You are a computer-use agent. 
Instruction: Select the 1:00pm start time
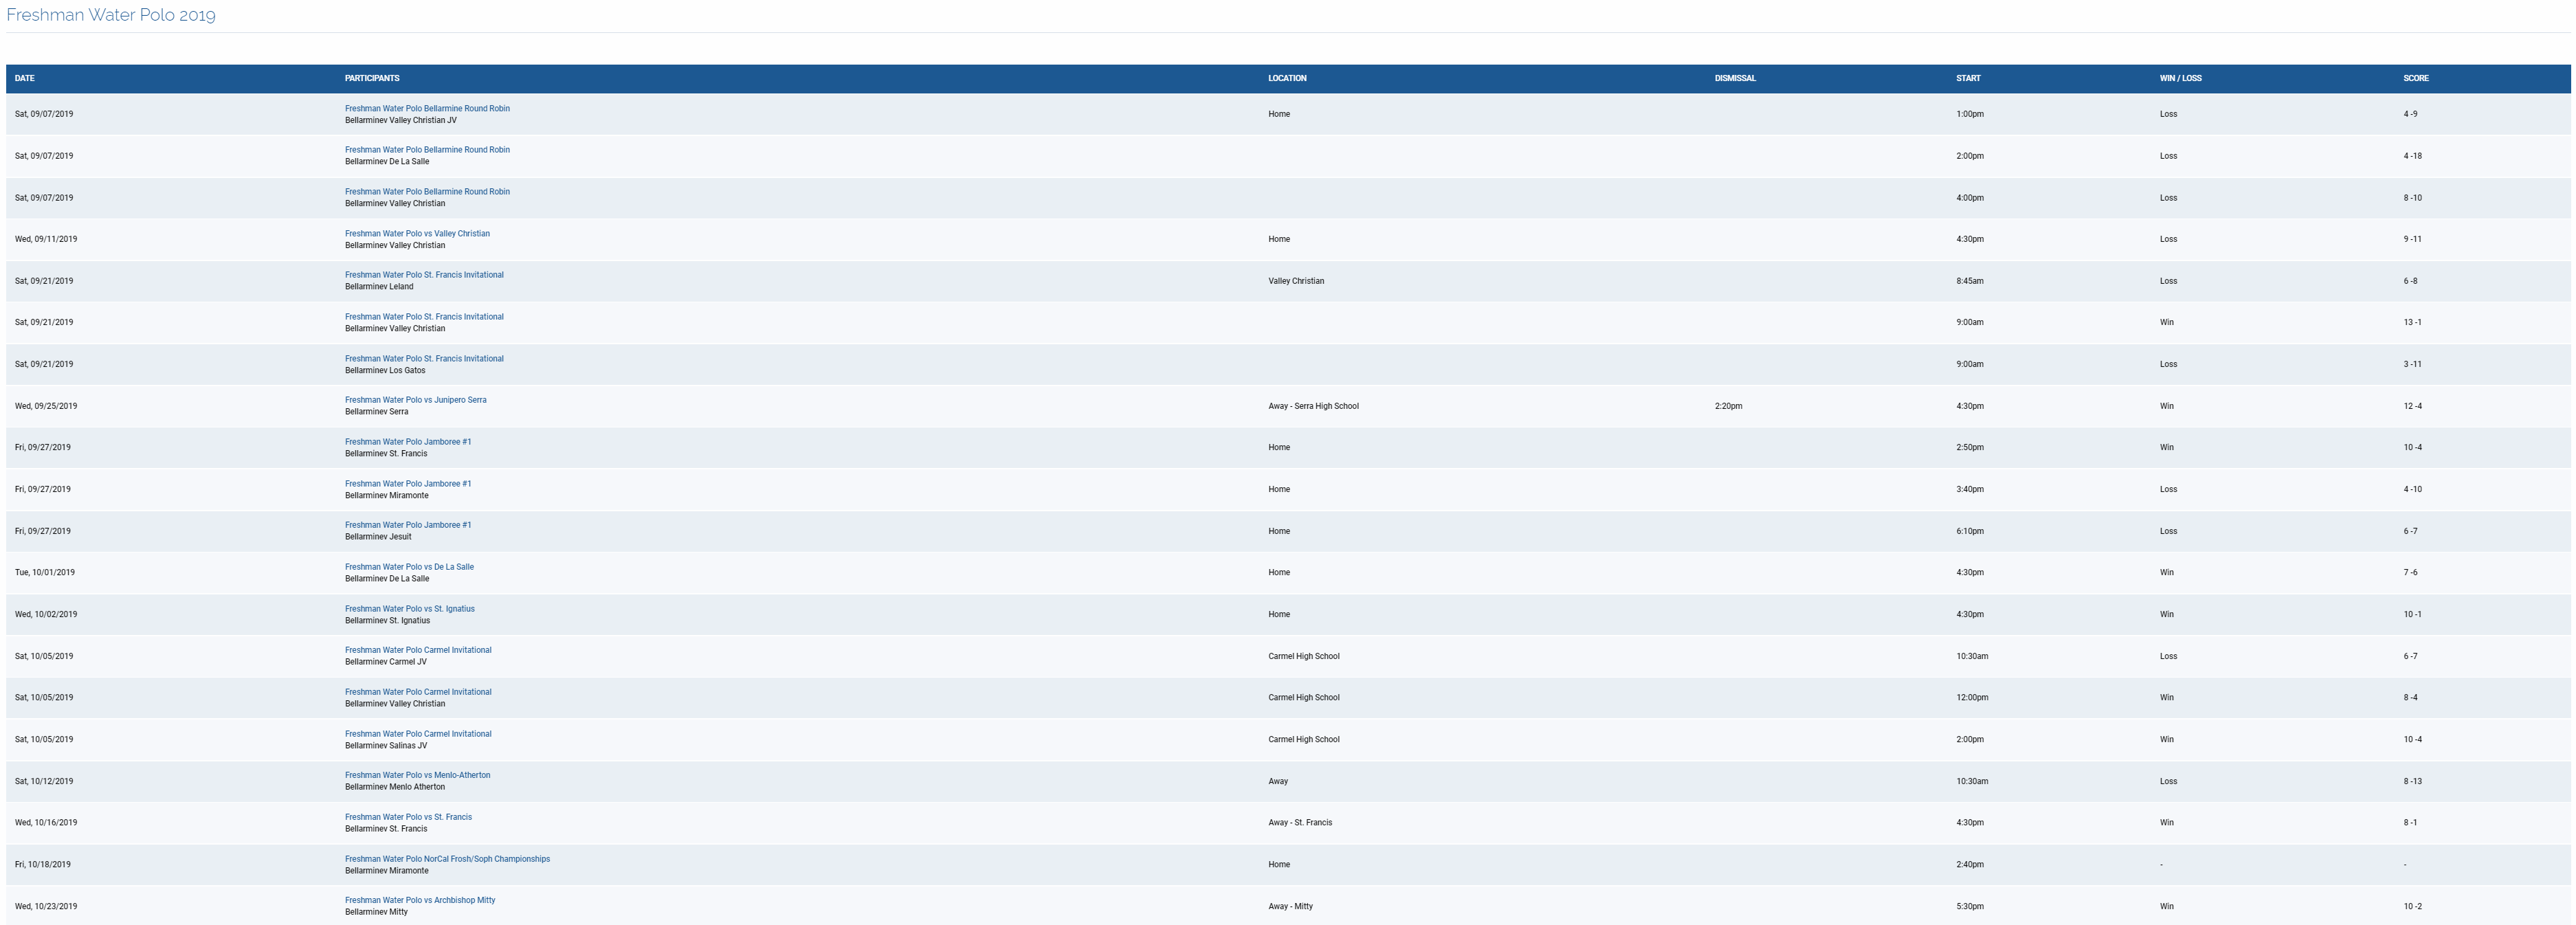click(x=1970, y=114)
